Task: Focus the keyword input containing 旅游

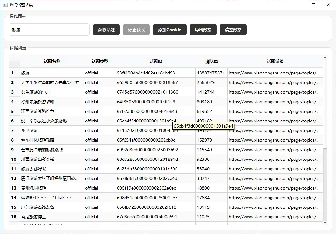Action: tap(49, 30)
